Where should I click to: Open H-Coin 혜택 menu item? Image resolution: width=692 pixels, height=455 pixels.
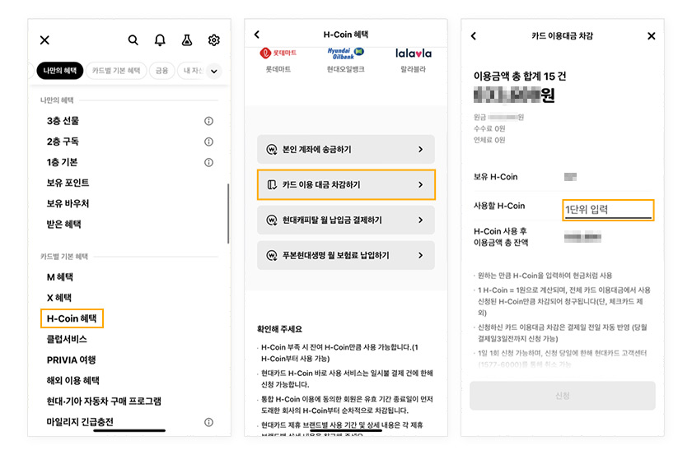(72, 318)
